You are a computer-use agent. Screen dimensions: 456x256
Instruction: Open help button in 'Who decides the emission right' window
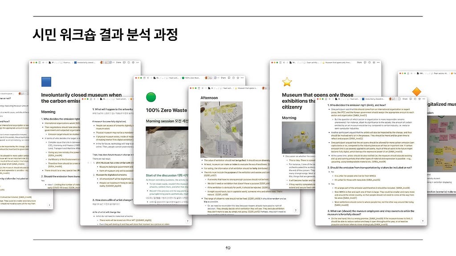pyautogui.click(x=423, y=221)
